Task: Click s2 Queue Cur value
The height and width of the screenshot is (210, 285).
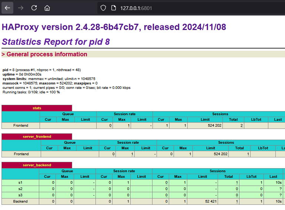Action: pos(53,189)
